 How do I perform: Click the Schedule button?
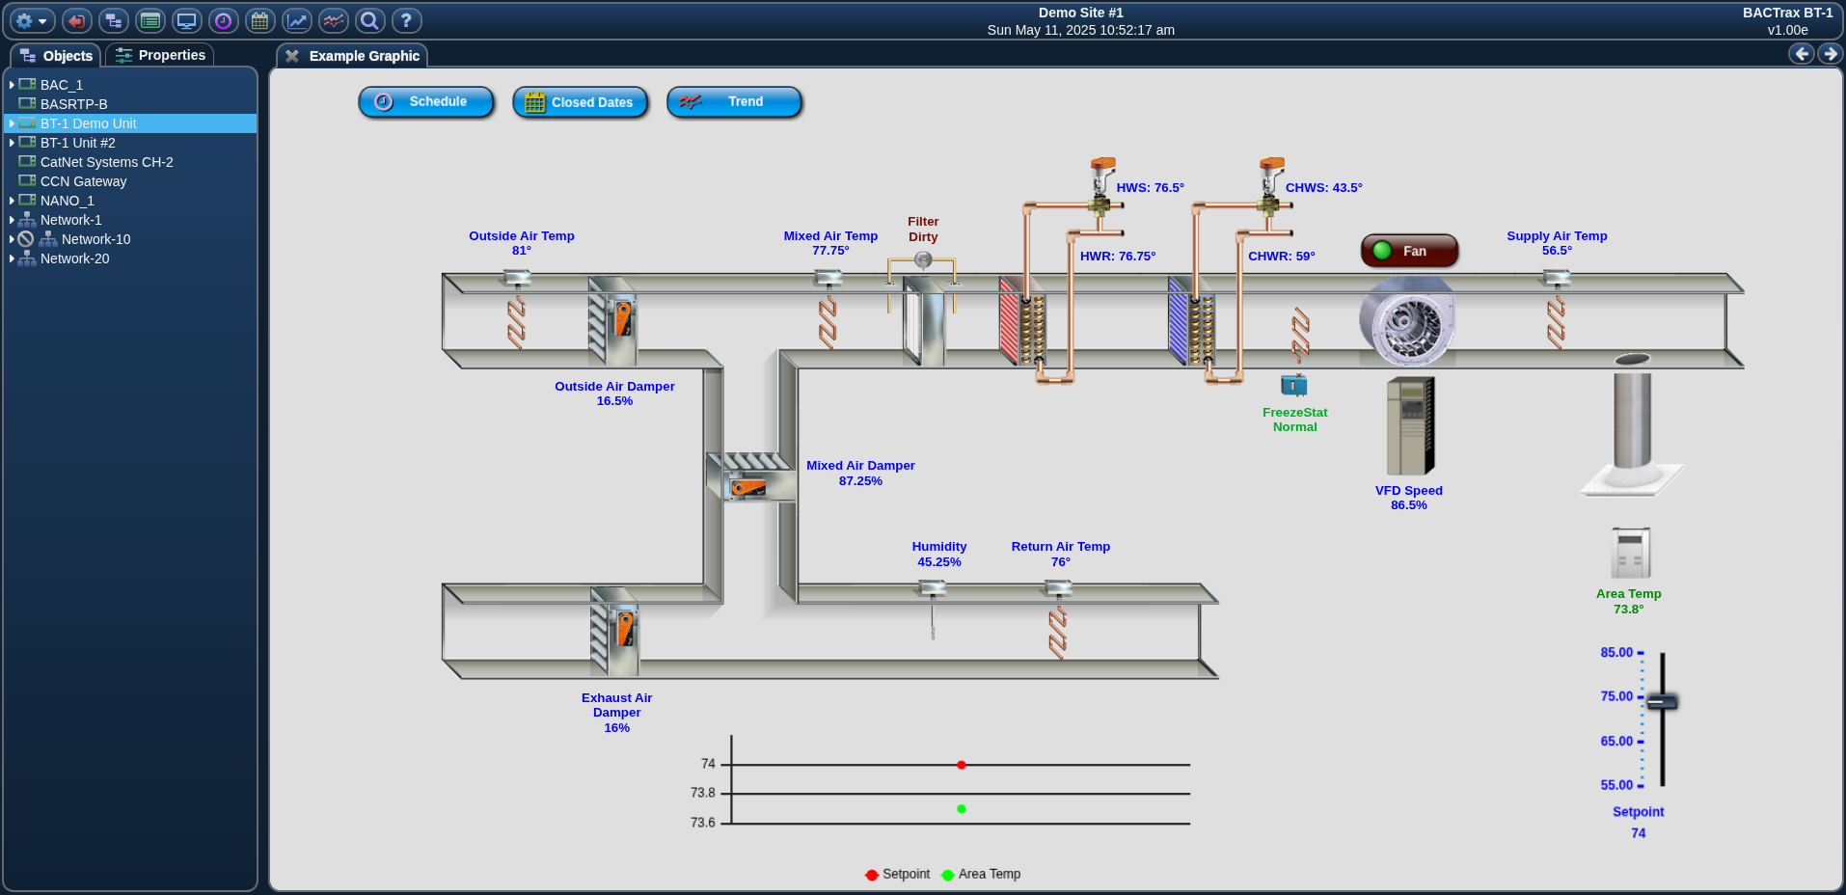coord(425,101)
